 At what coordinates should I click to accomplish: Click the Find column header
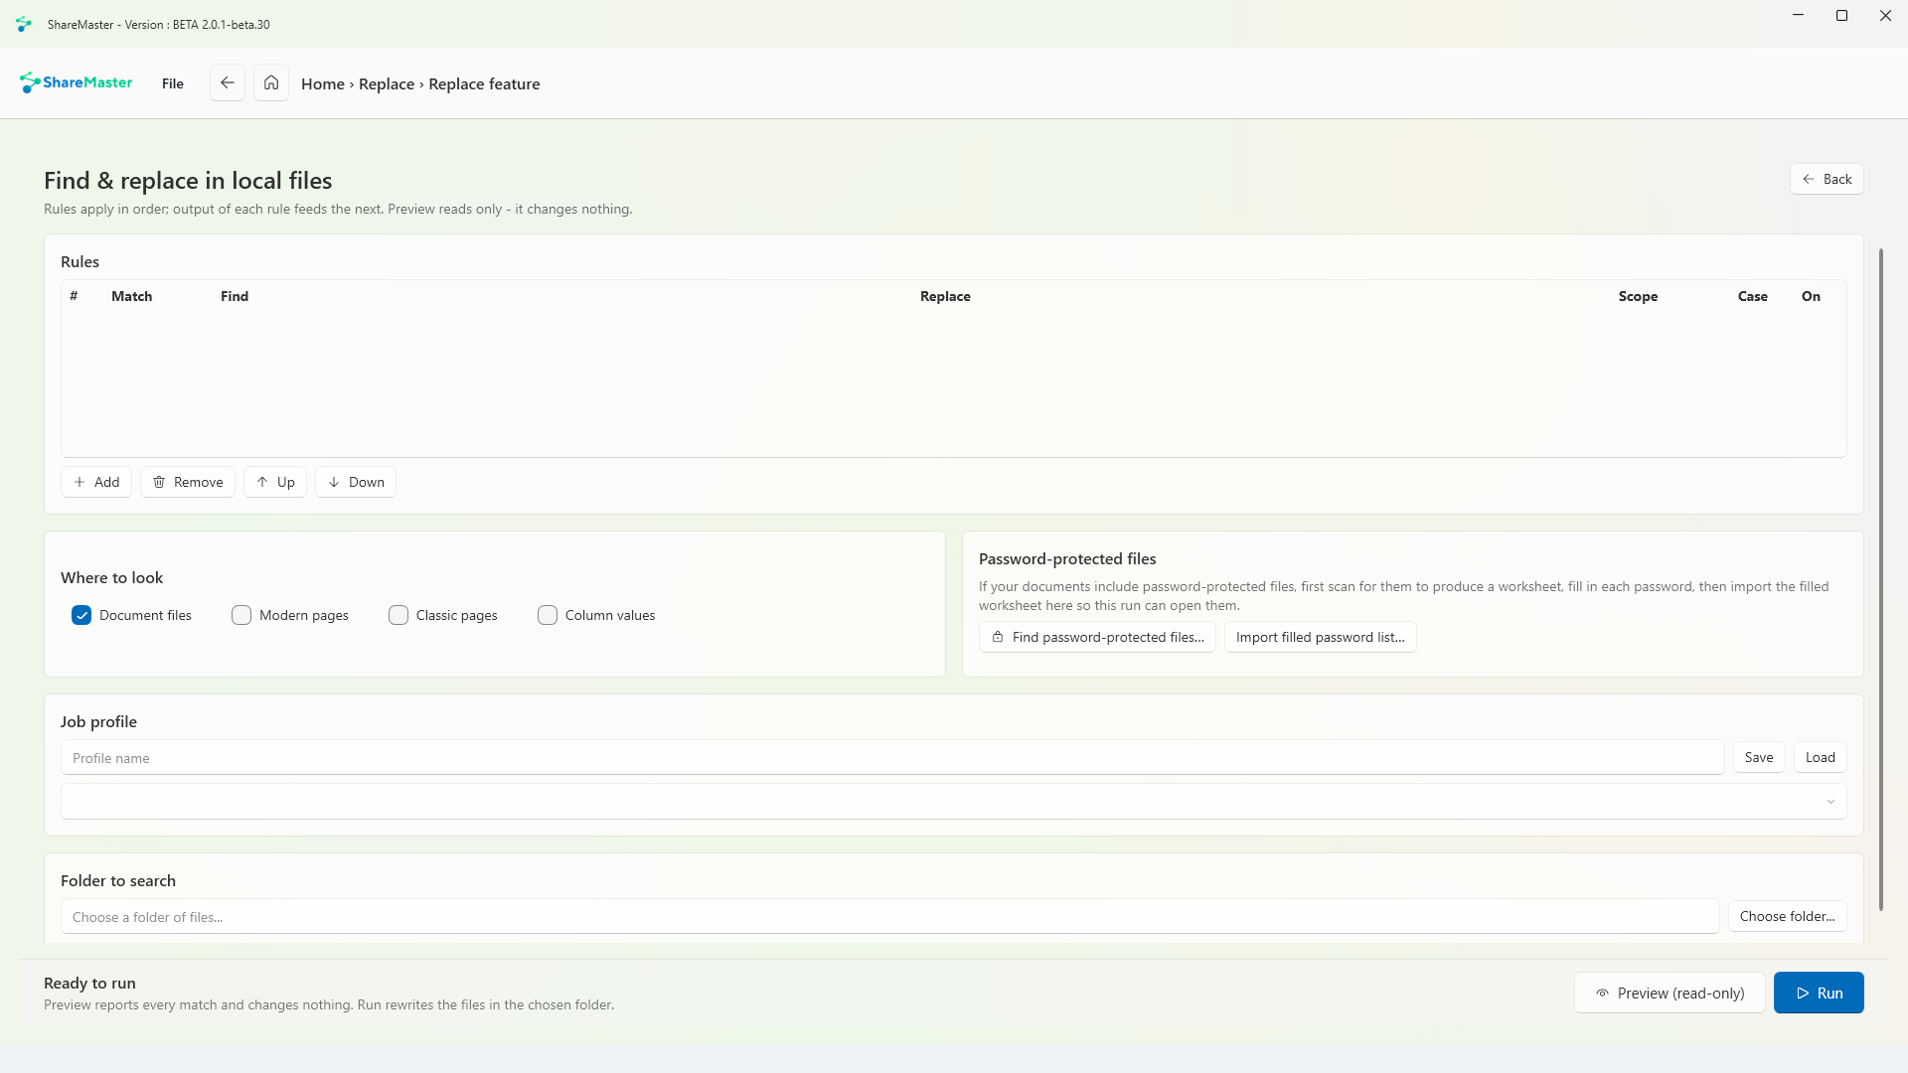(x=235, y=296)
